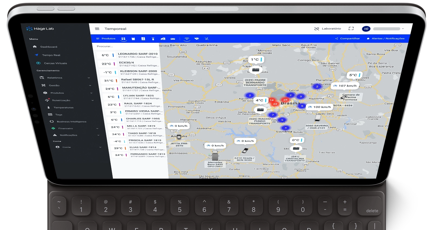Click the Cercas Virtuais target icon
Screen dimensions: 433x230
point(38,63)
